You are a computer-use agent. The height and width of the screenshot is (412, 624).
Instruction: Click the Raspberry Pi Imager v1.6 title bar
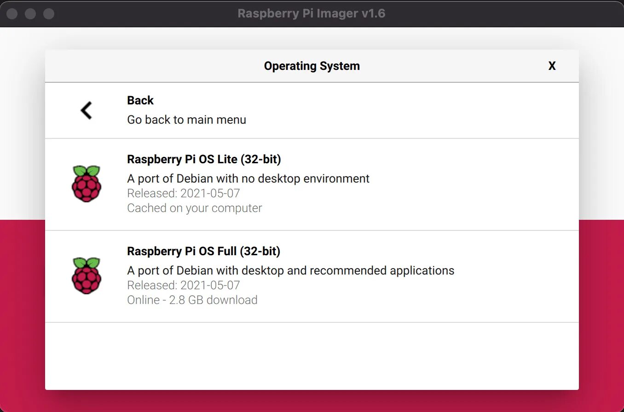[312, 13]
